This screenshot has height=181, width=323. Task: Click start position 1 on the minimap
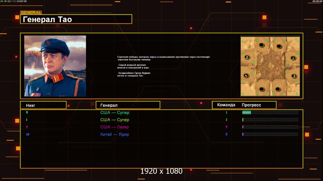293,58
